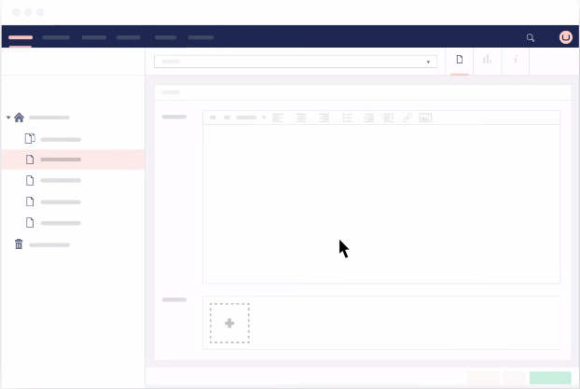Image resolution: width=580 pixels, height=389 pixels.
Task: Open the format dropdown in the editor toolbar
Action: point(250,118)
